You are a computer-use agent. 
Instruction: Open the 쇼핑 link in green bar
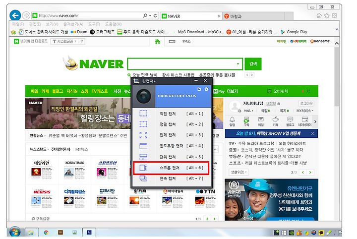coord(84,91)
